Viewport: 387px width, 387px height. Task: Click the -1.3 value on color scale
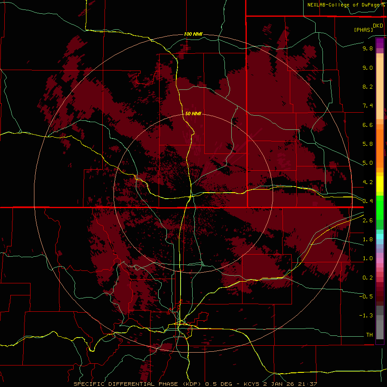(366, 316)
